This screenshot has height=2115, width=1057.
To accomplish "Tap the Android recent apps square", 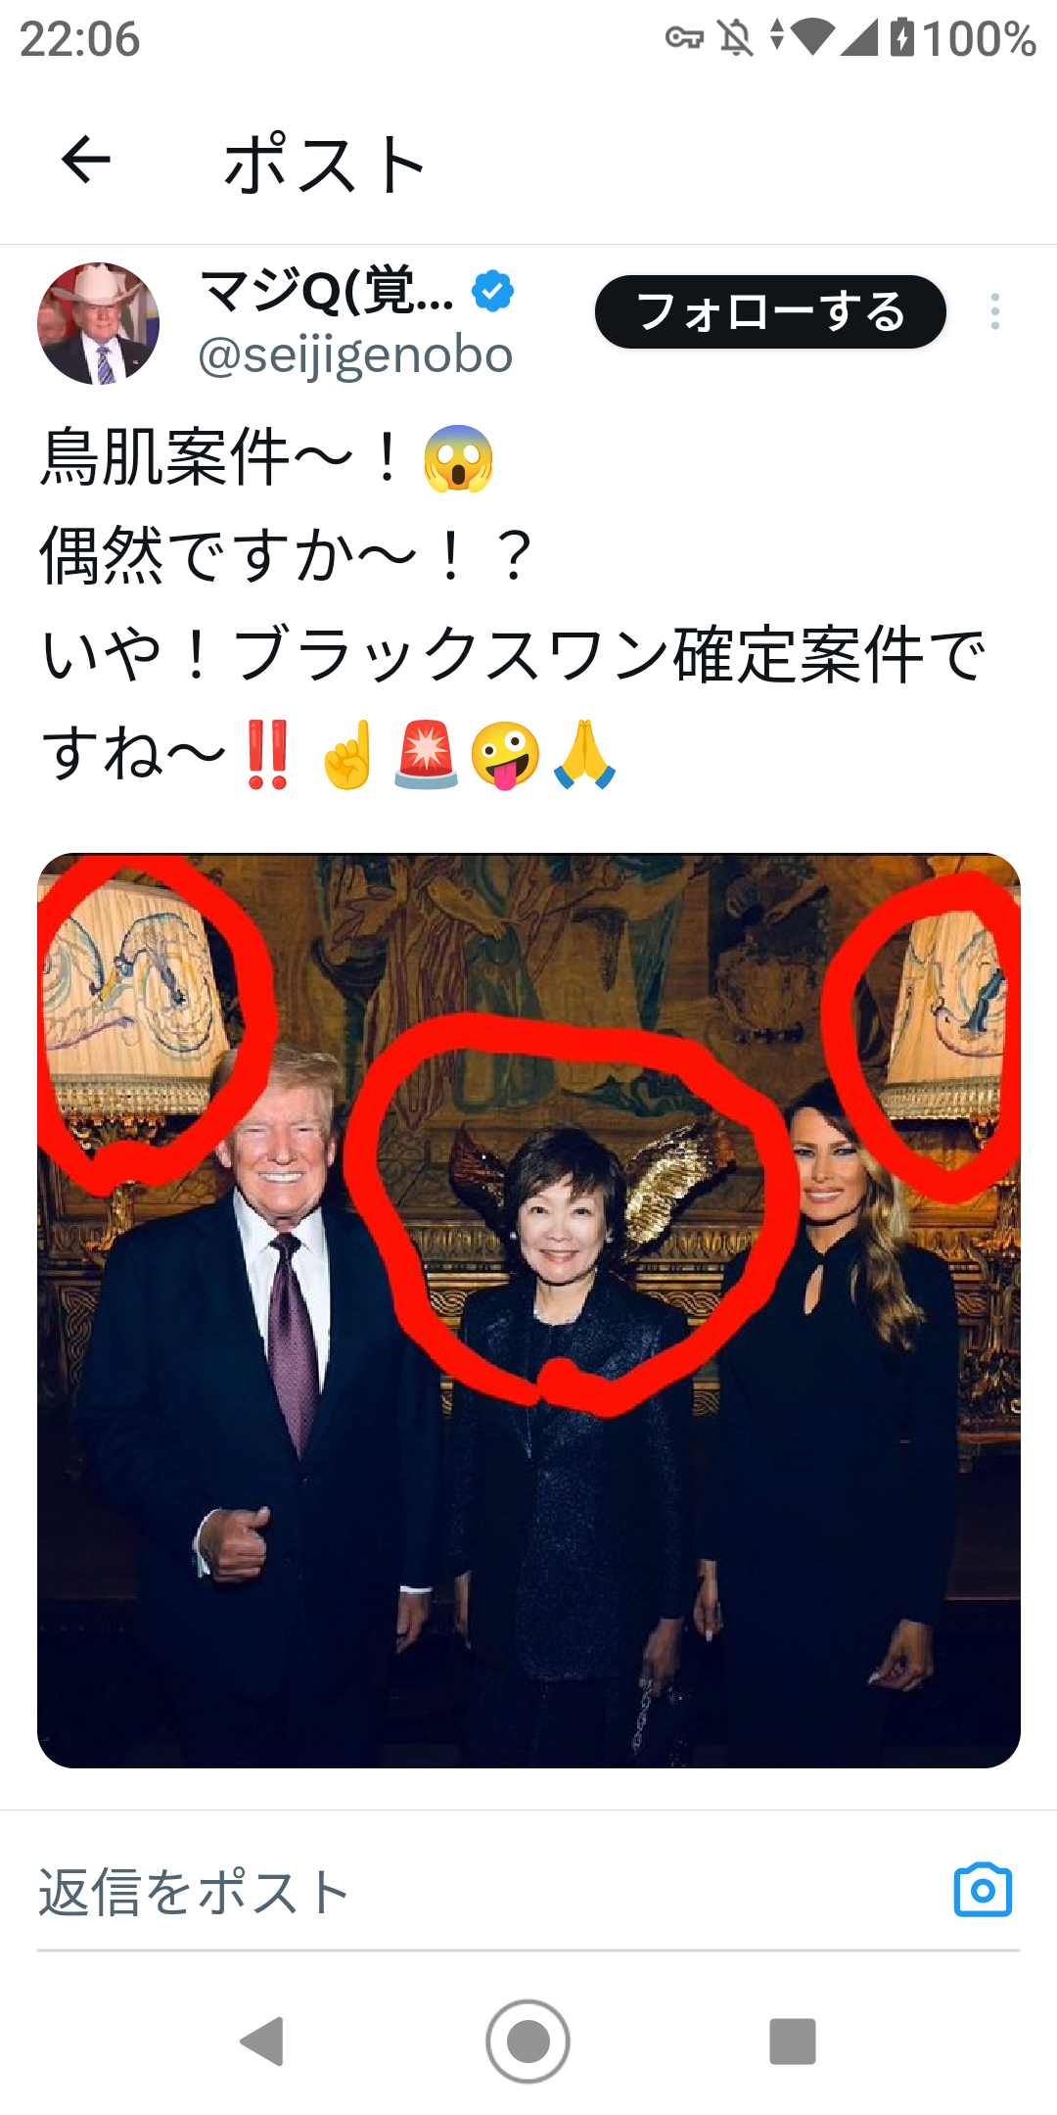I will tap(793, 2042).
